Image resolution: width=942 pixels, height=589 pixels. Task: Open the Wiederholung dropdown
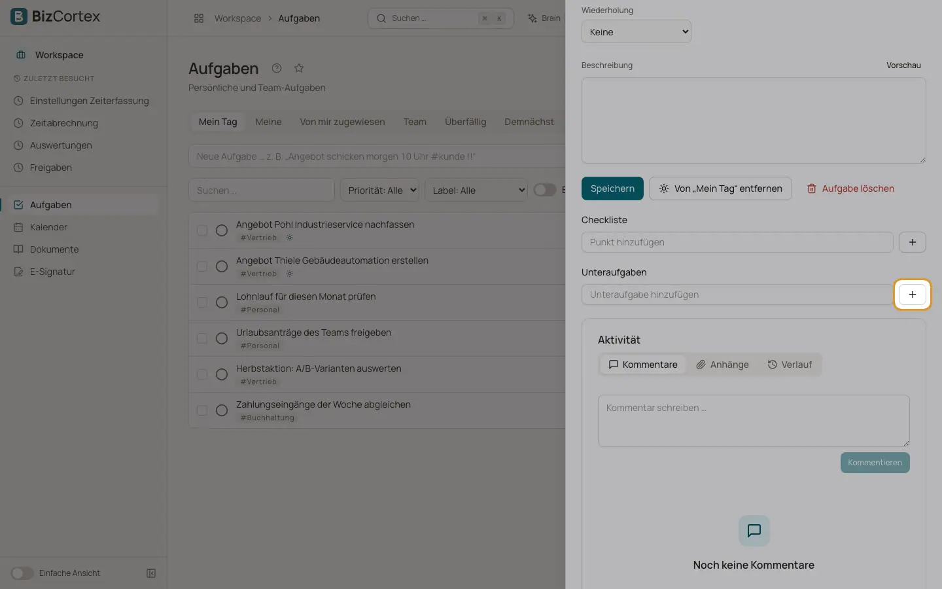click(637, 32)
